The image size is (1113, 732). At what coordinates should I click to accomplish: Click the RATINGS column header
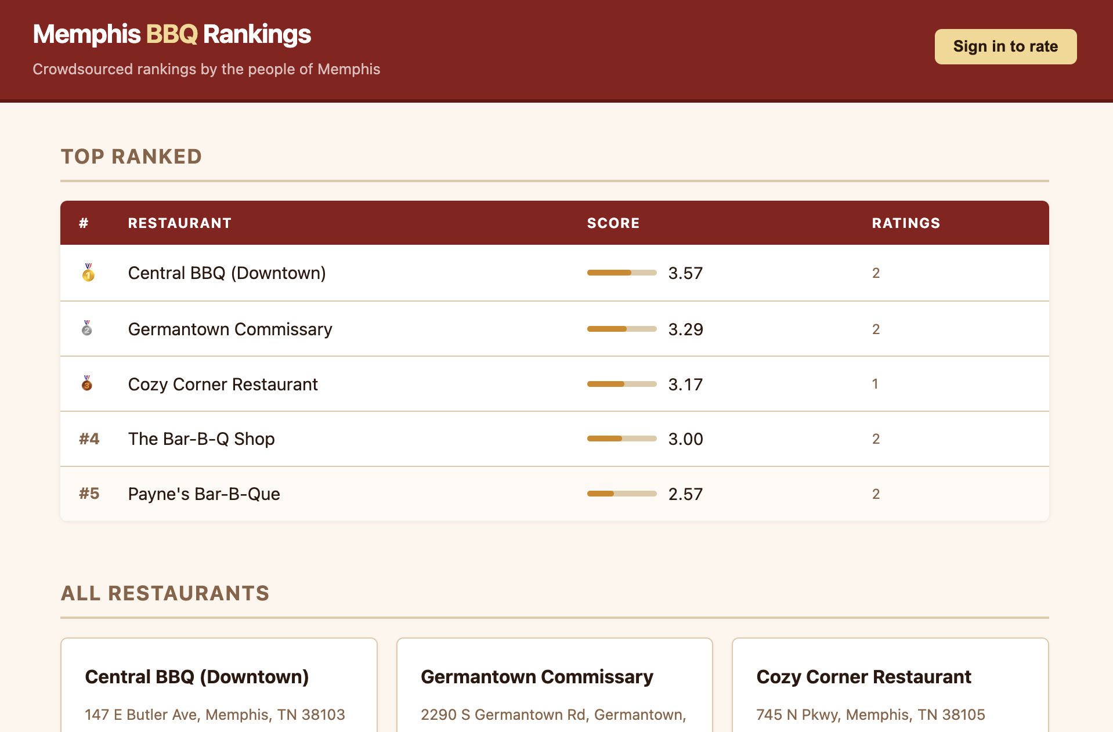tap(906, 223)
